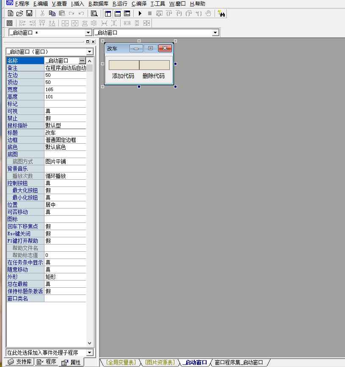
Task: Open the [全局变量表] document tab
Action: coord(121,362)
